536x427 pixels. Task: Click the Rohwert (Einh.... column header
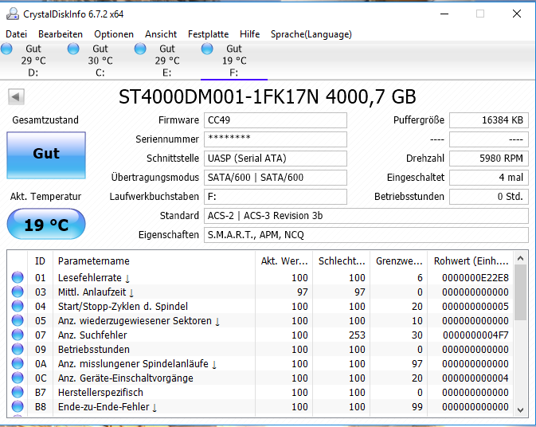[x=471, y=261]
